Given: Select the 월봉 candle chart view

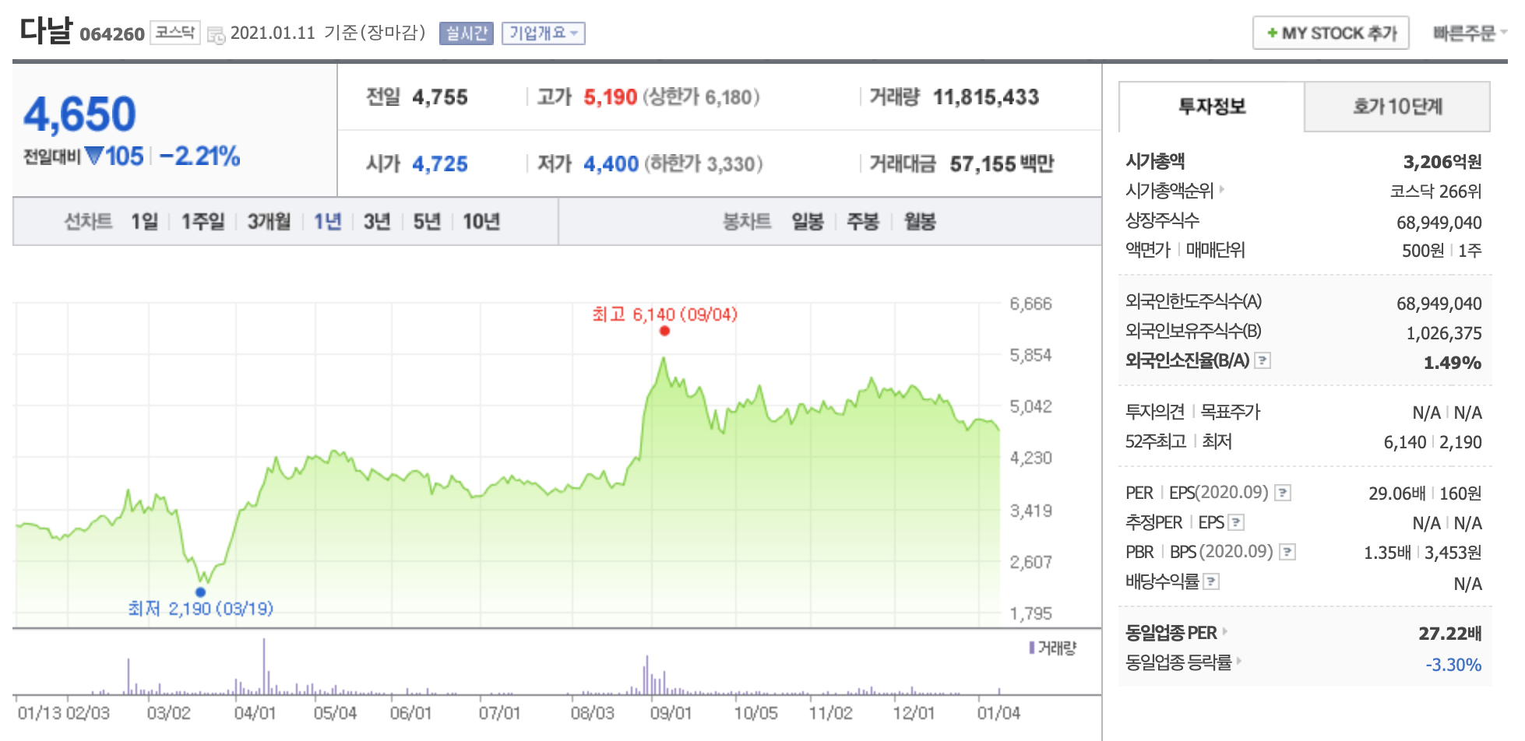Looking at the screenshot, I should (x=919, y=222).
